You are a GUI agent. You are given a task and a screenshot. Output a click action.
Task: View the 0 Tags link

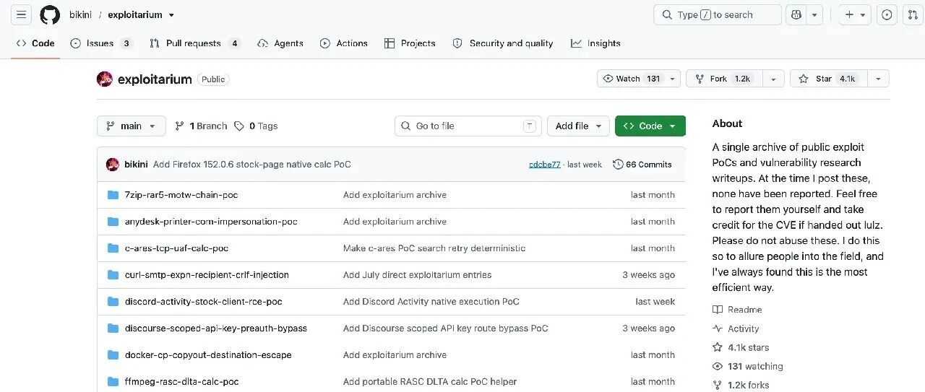(x=256, y=126)
